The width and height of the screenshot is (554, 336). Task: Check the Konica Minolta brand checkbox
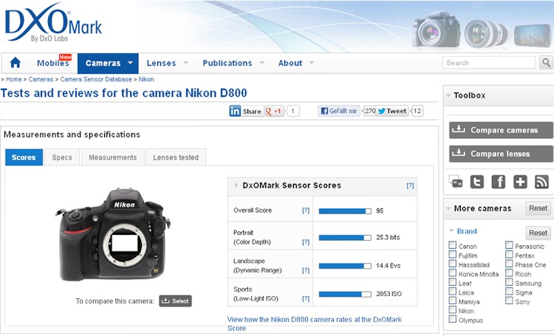[x=453, y=272]
